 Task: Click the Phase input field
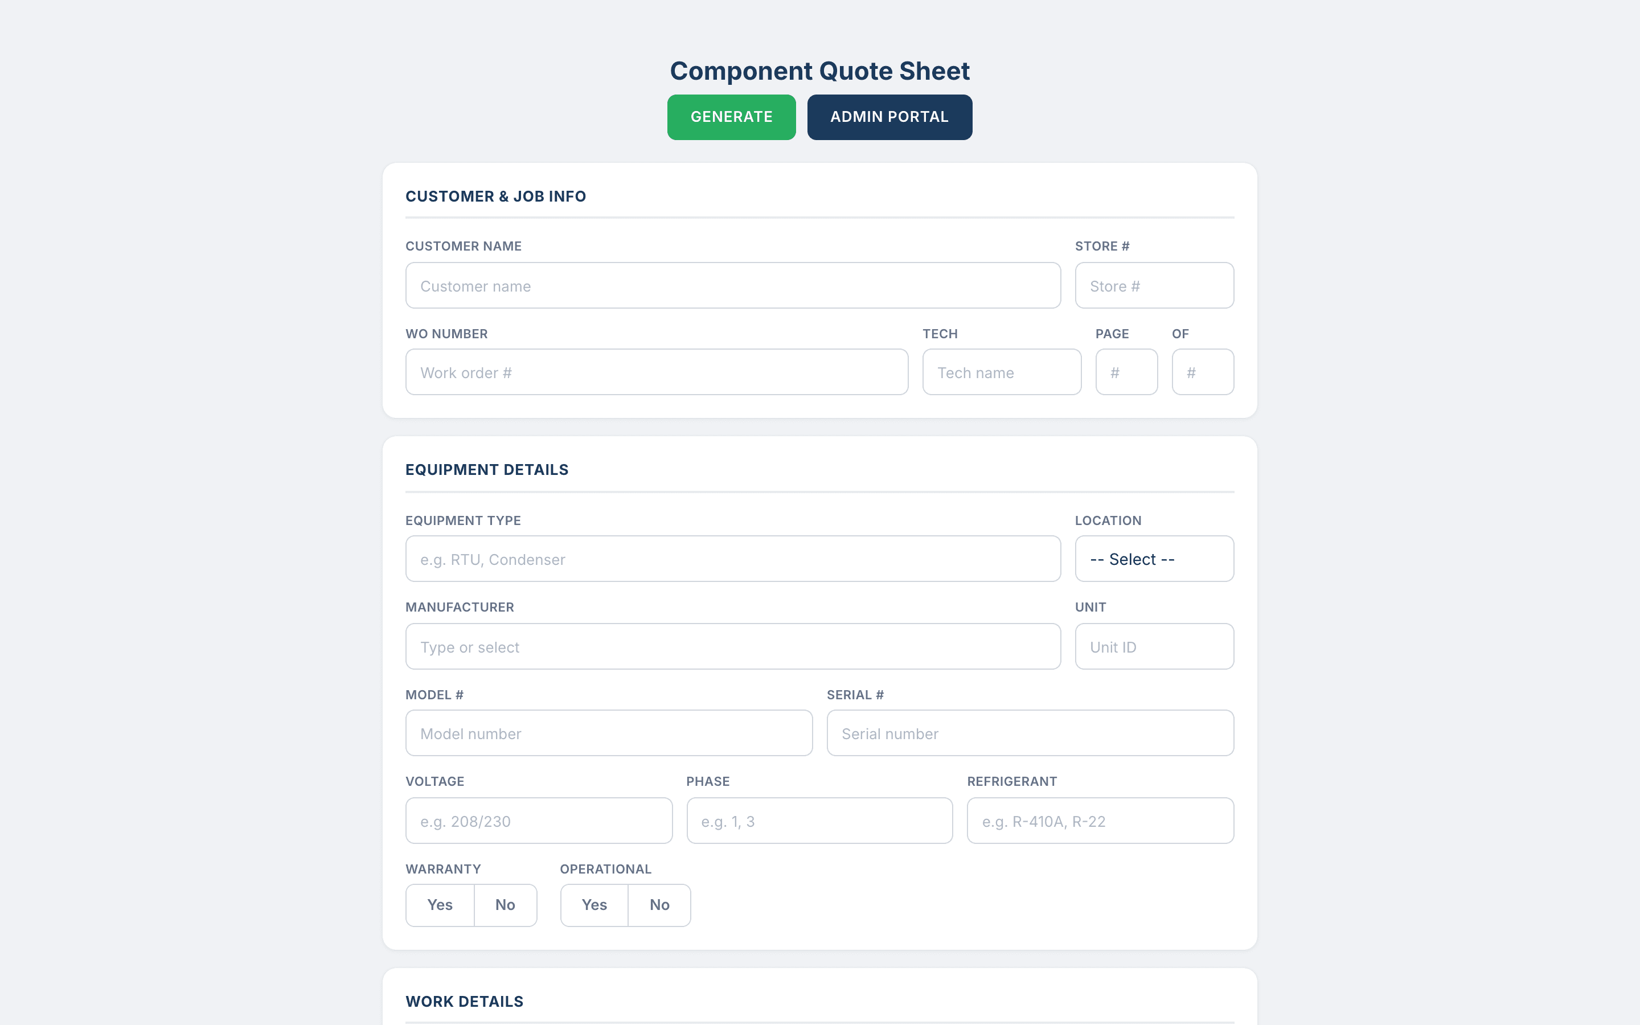[x=819, y=820]
